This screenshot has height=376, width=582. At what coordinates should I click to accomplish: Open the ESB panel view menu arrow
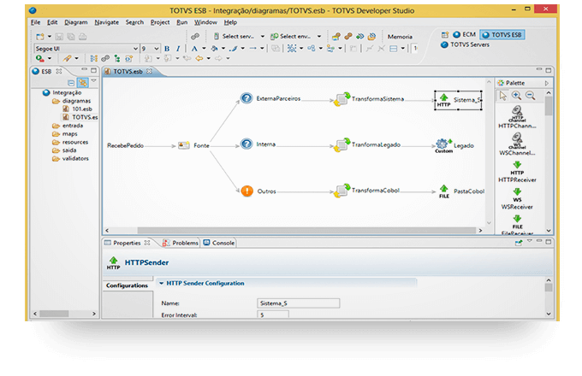pos(93,80)
